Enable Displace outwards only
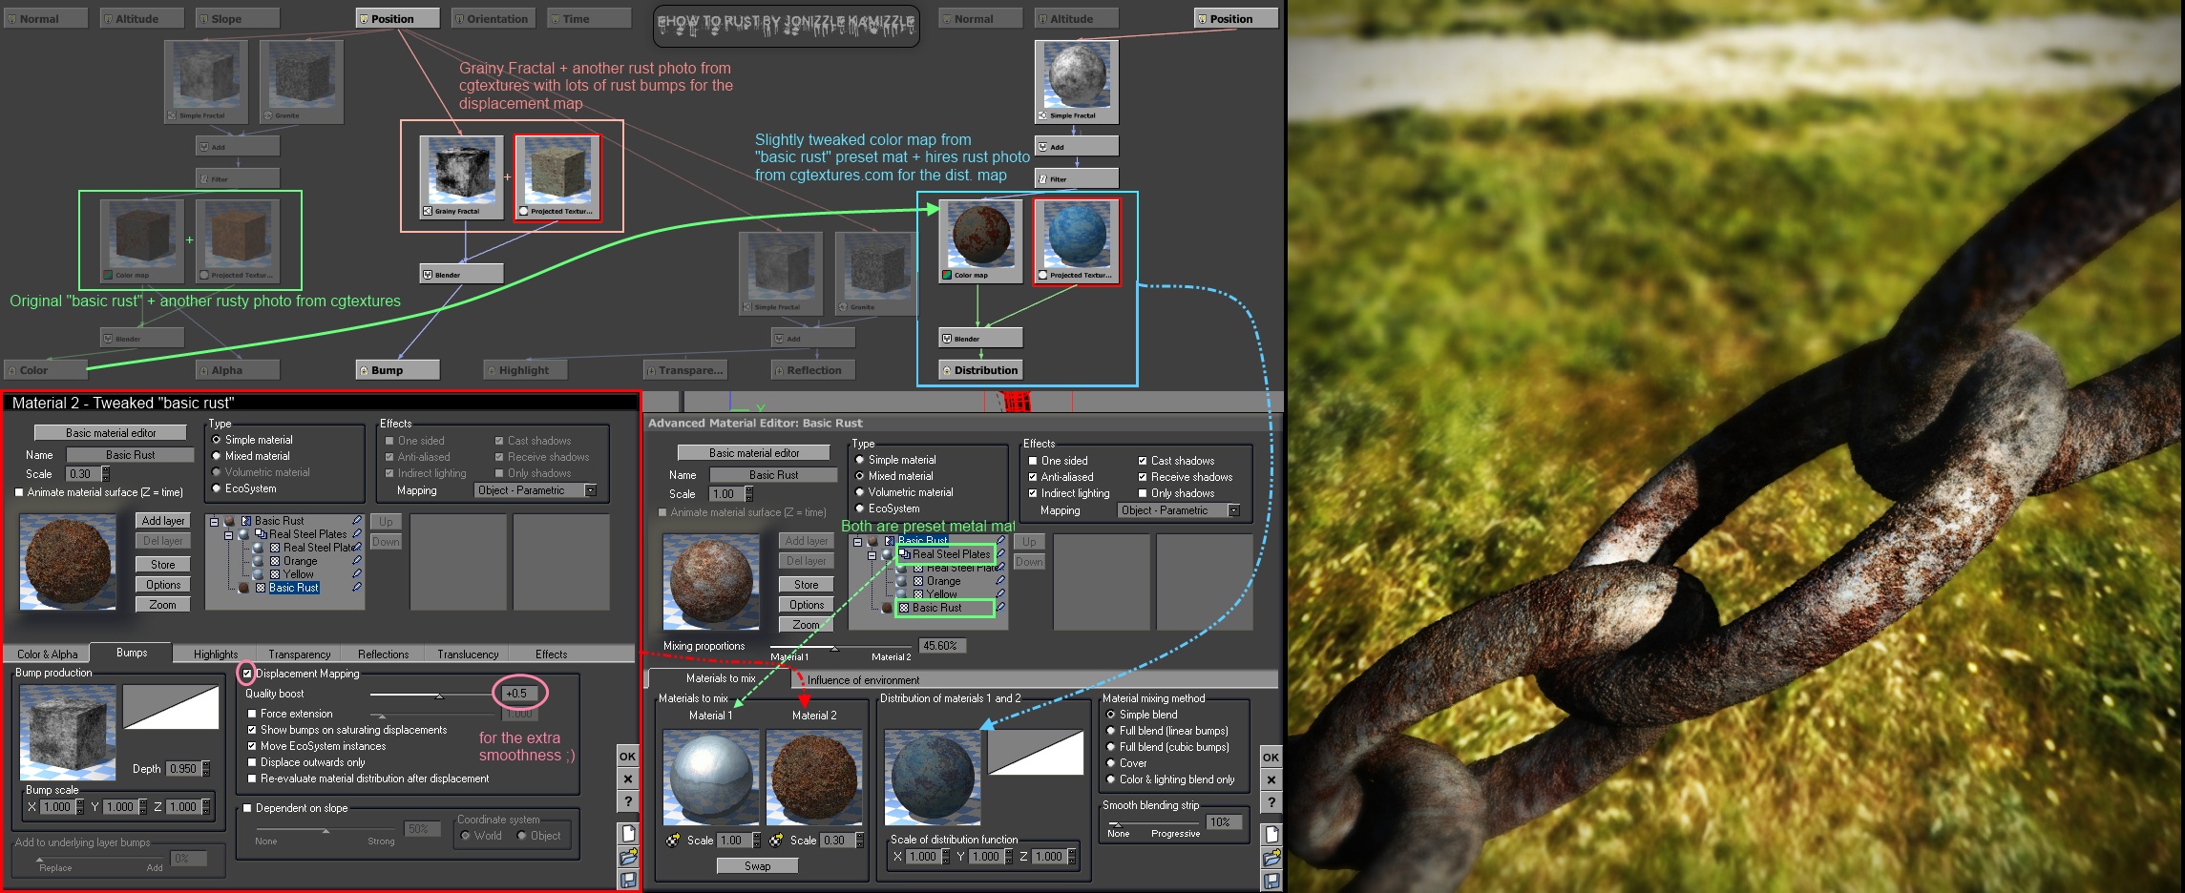 coord(252,762)
